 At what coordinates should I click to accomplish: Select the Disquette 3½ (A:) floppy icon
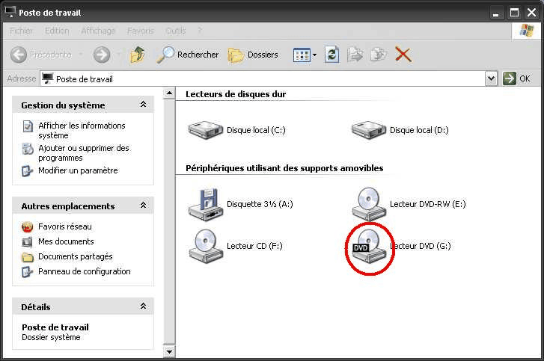point(205,204)
